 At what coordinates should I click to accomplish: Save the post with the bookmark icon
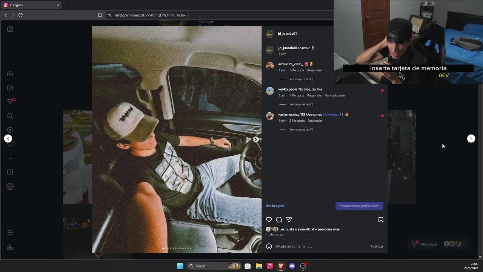pyautogui.click(x=381, y=219)
